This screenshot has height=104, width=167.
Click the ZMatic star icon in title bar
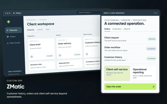click(x=14, y=13)
